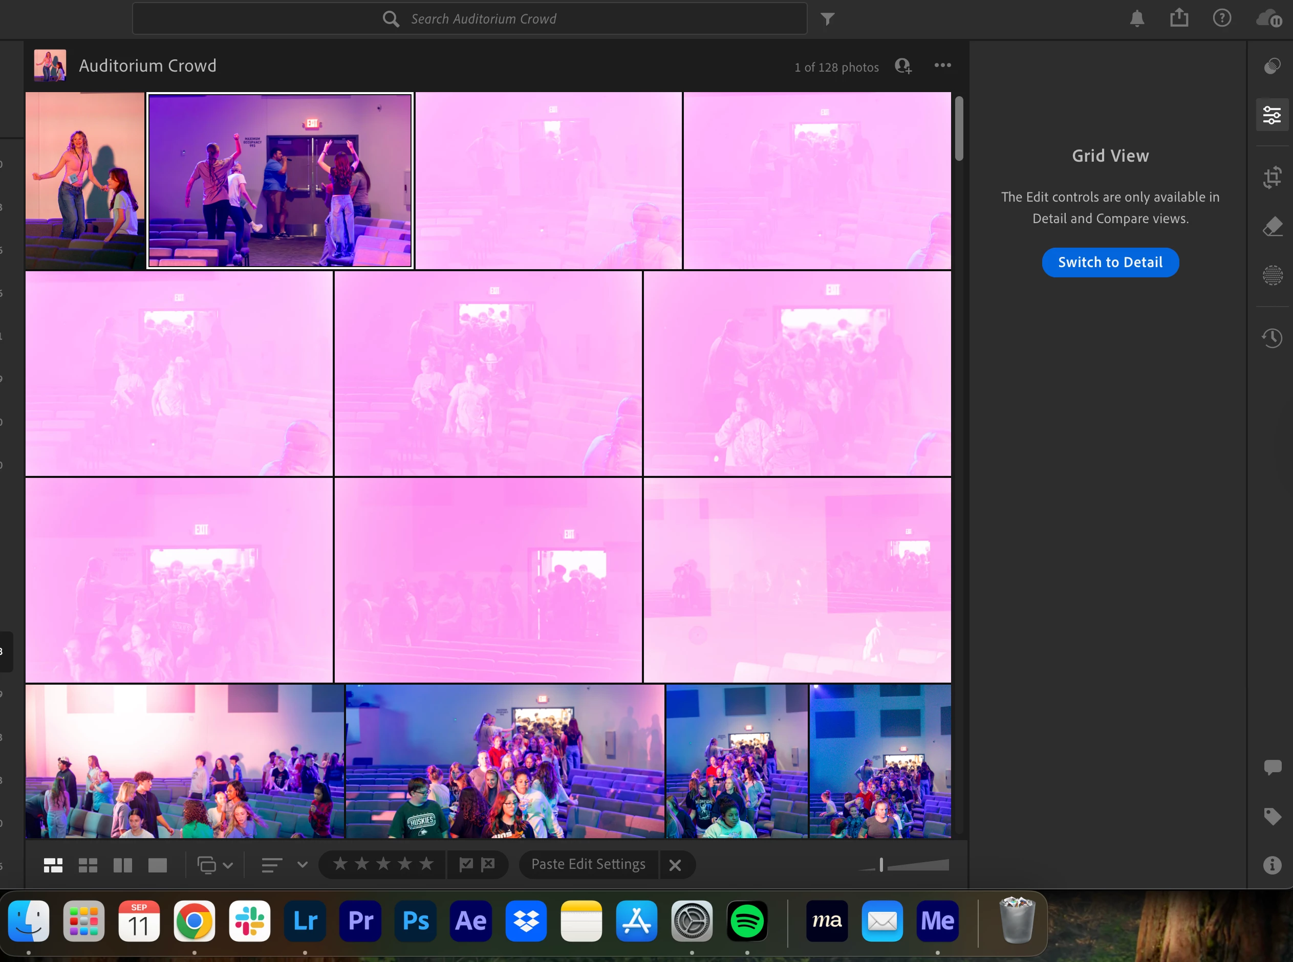
Task: Flag the photo as a pick
Action: [466, 864]
